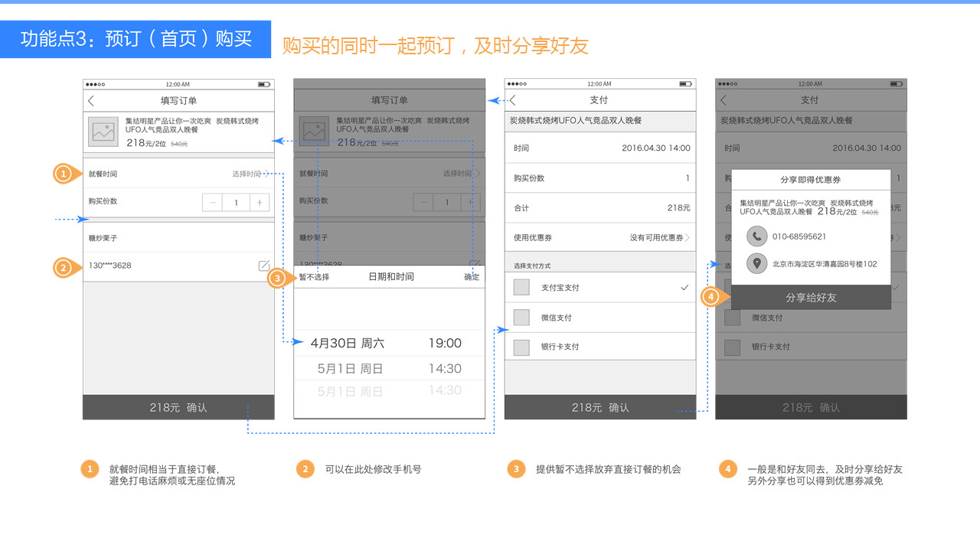Screen dimensions: 980x551
Task: Tap battery icon in undimmed 填写订单 status bar
Action: tap(264, 84)
